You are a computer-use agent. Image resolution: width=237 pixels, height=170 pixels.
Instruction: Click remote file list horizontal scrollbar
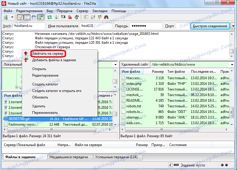coord(161,129)
